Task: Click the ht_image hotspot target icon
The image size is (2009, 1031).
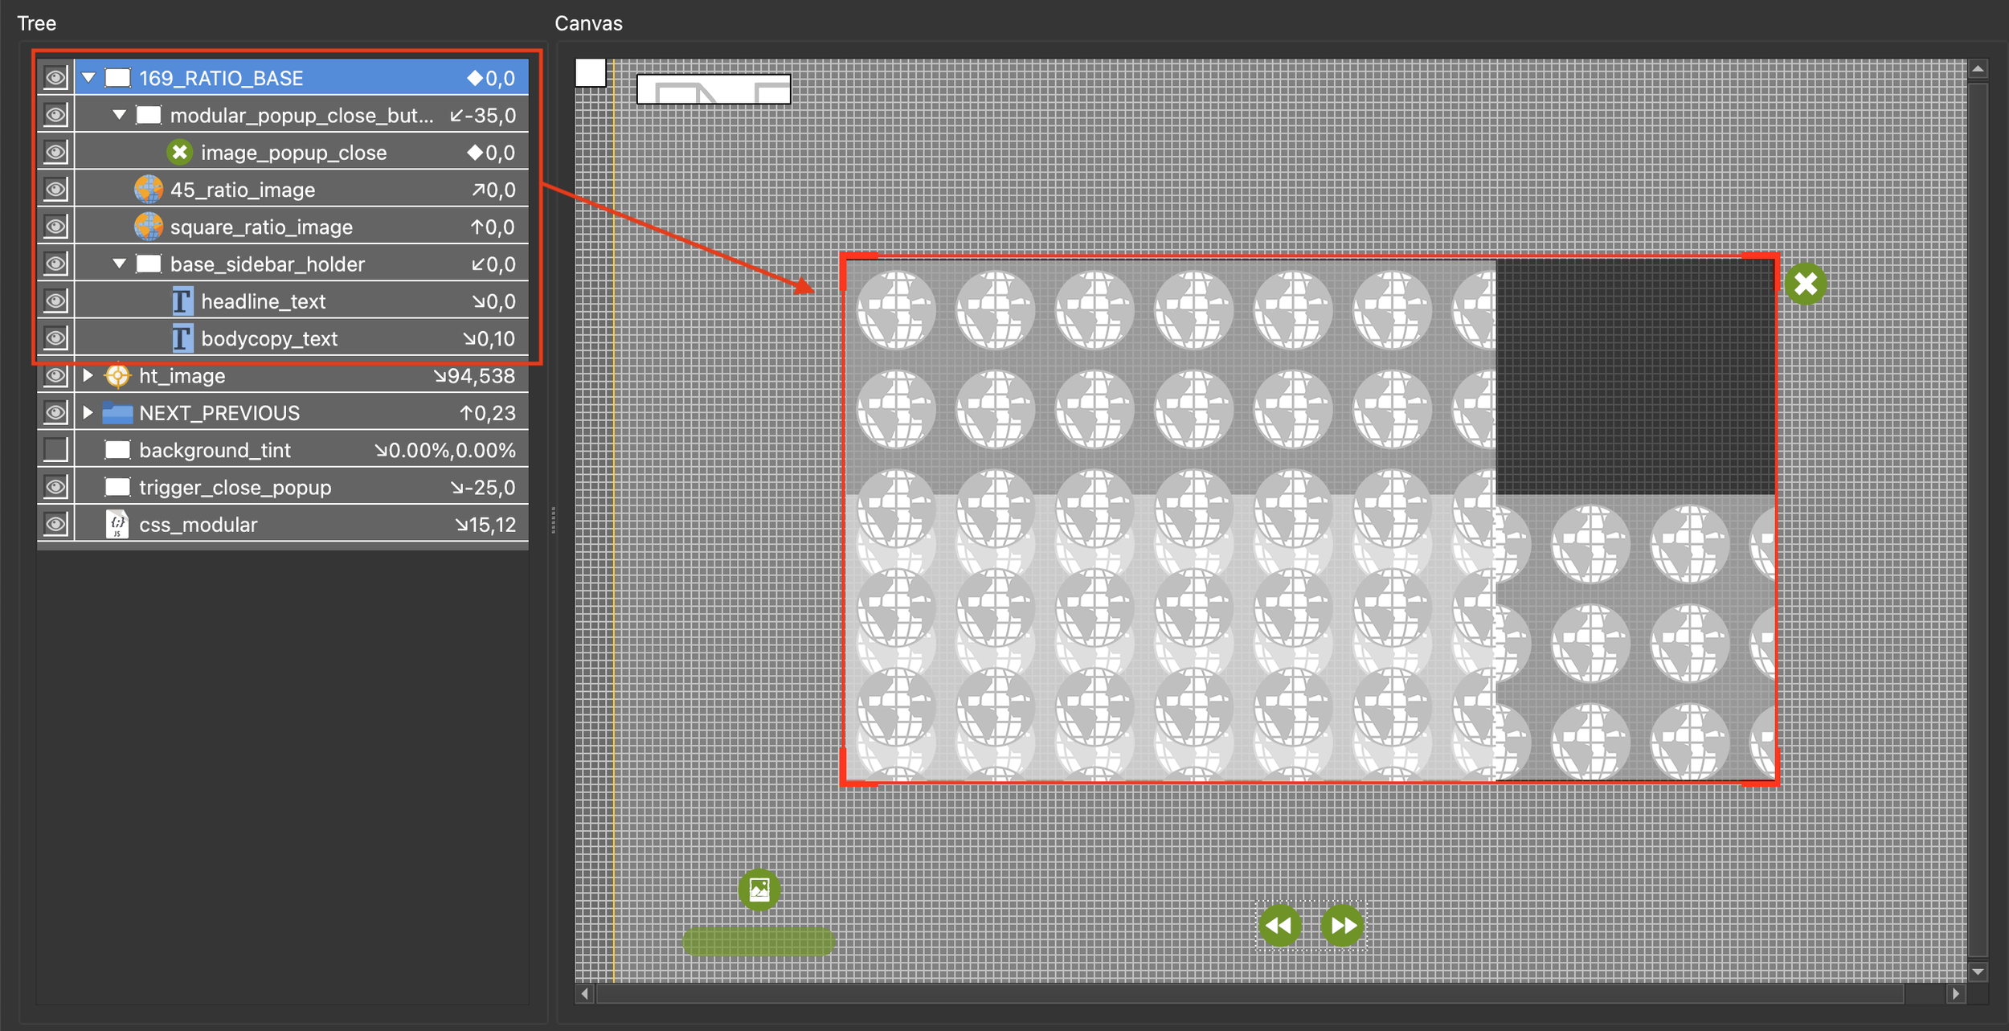Action: click(117, 375)
